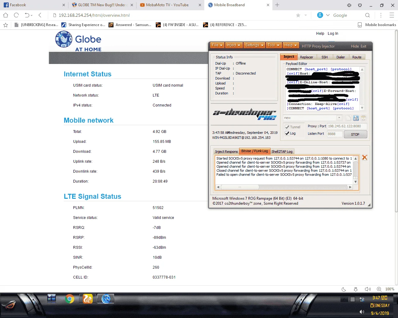Screen dimensions: 398x318
Task: Click the Globe At Home logo
Action: (78, 42)
